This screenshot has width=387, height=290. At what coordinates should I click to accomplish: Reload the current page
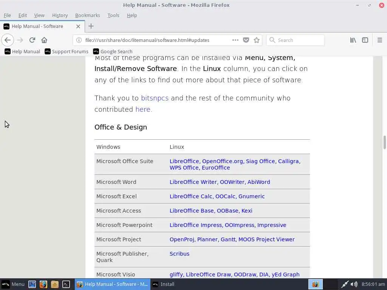[32, 40]
